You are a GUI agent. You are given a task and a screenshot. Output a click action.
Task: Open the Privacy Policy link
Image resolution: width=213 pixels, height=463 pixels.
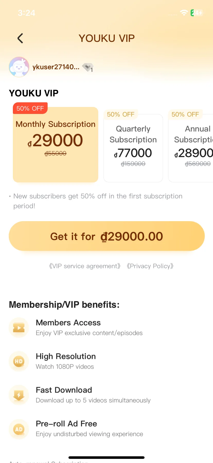(150, 266)
